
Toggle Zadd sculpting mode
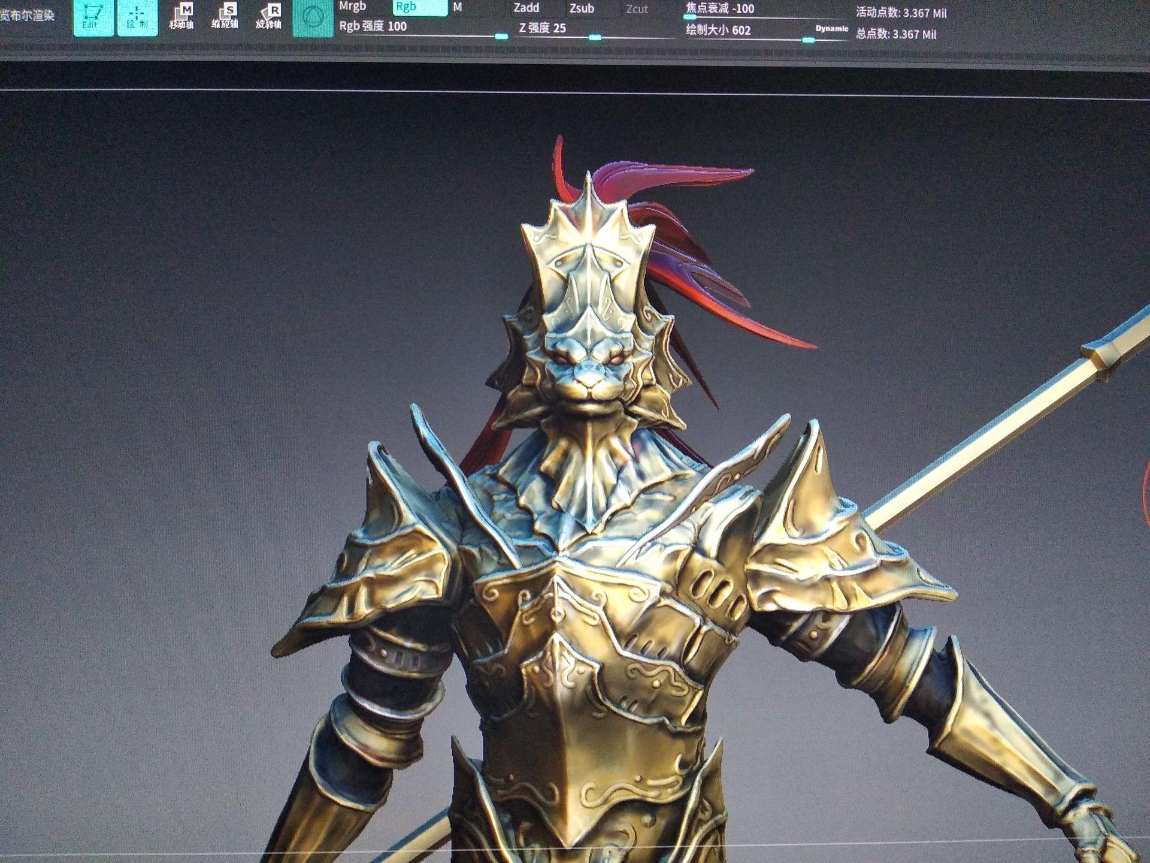coord(527,8)
